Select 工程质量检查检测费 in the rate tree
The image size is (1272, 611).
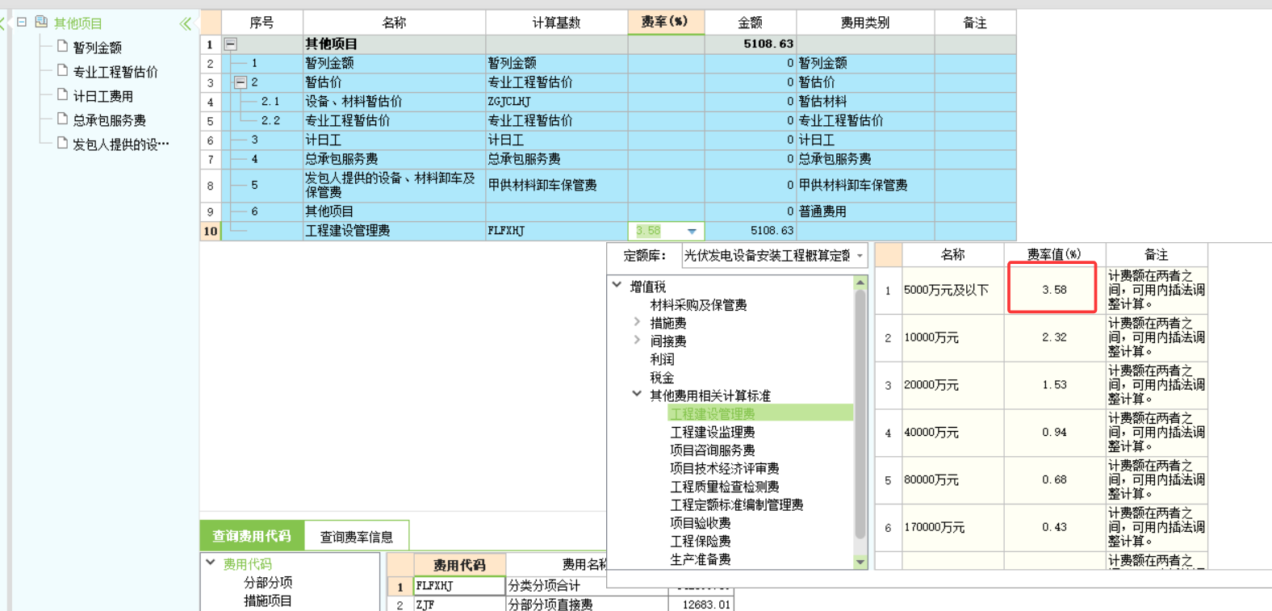coord(725,487)
